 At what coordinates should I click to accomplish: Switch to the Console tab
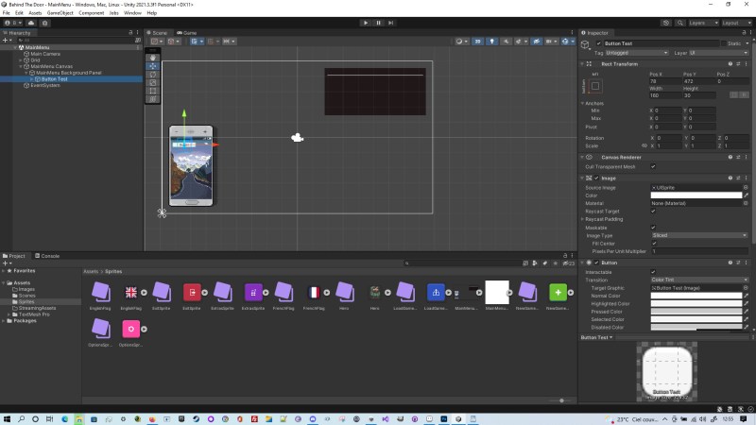tap(47, 256)
